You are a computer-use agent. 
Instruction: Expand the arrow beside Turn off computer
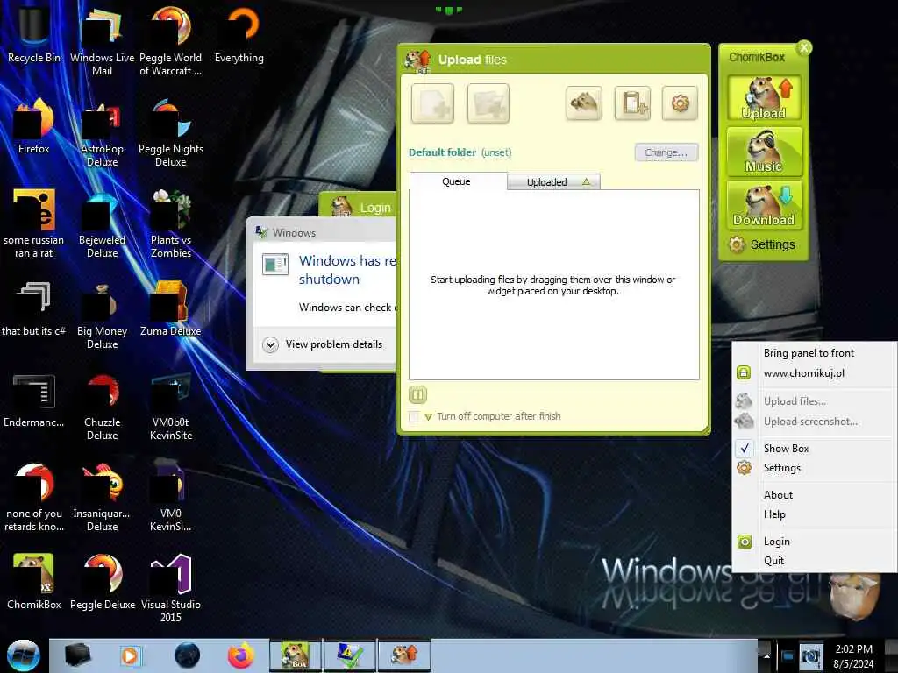click(428, 416)
